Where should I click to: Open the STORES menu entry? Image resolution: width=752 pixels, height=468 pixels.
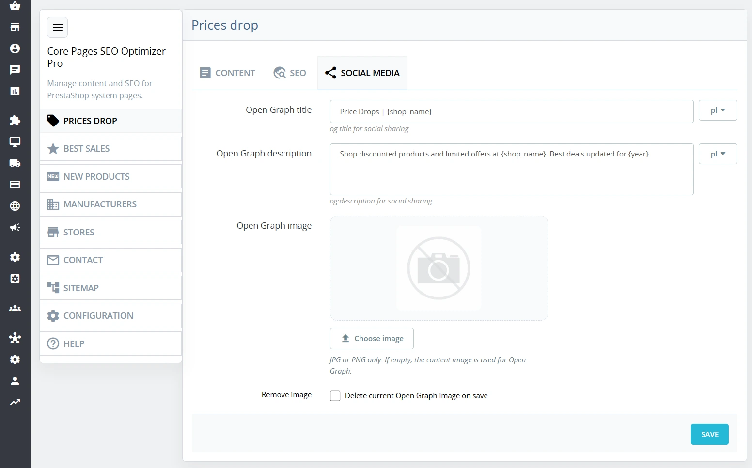coord(111,232)
